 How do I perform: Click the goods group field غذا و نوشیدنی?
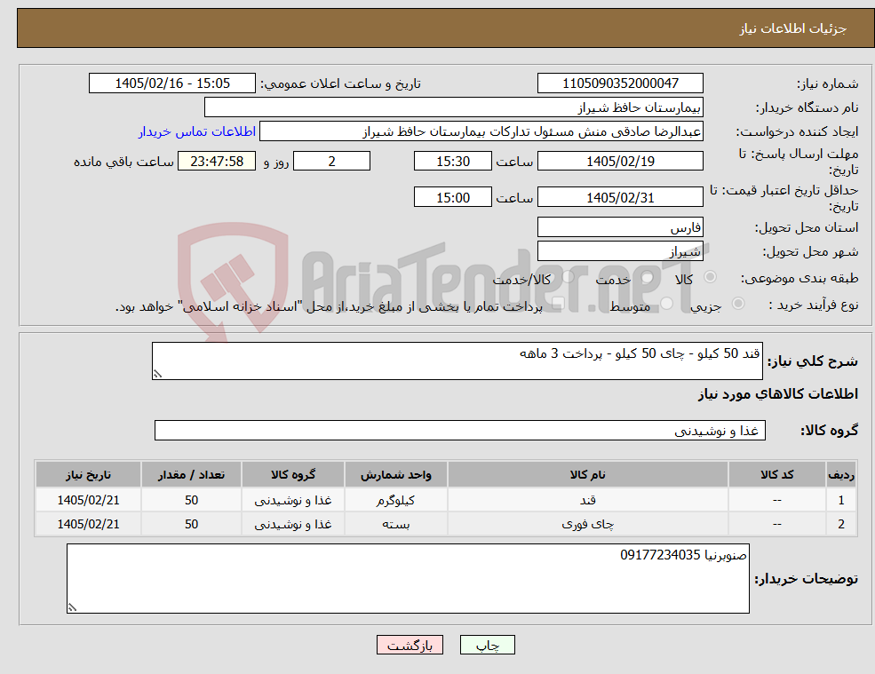tap(460, 430)
